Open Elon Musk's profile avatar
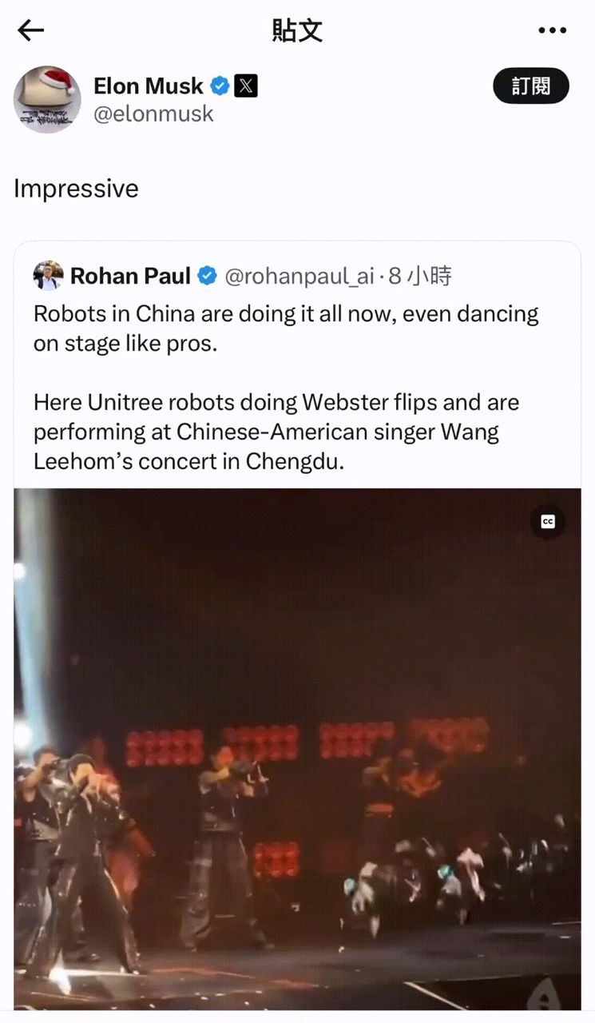This screenshot has width=595, height=1023. [x=47, y=99]
